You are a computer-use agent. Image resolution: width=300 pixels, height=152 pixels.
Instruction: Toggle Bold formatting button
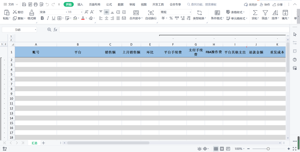point(42,18)
